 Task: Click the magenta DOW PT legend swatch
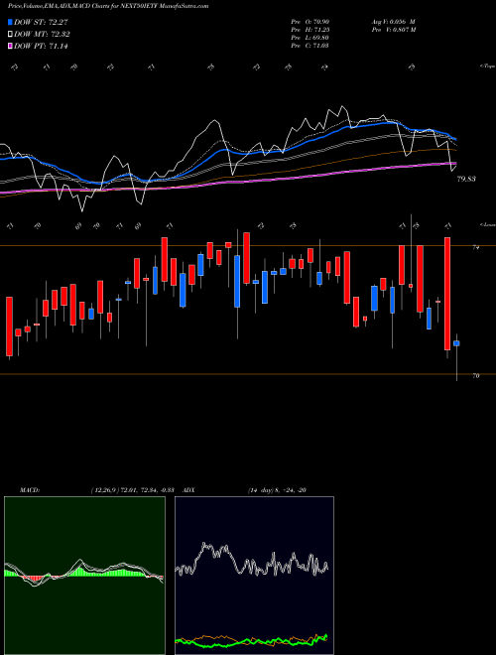pyautogui.click(x=10, y=46)
